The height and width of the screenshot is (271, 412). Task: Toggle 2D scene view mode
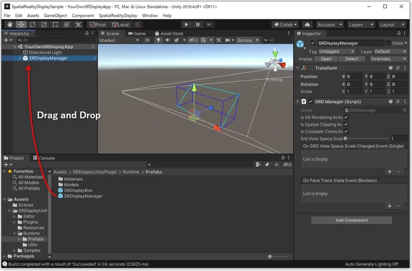click(x=147, y=40)
